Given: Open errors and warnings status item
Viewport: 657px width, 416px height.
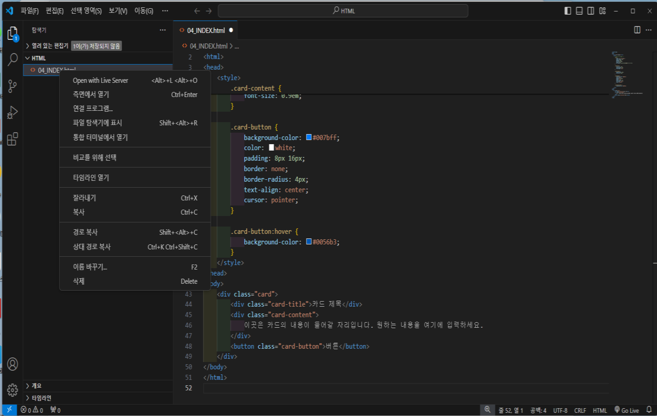Looking at the screenshot, I should pyautogui.click(x=32, y=410).
